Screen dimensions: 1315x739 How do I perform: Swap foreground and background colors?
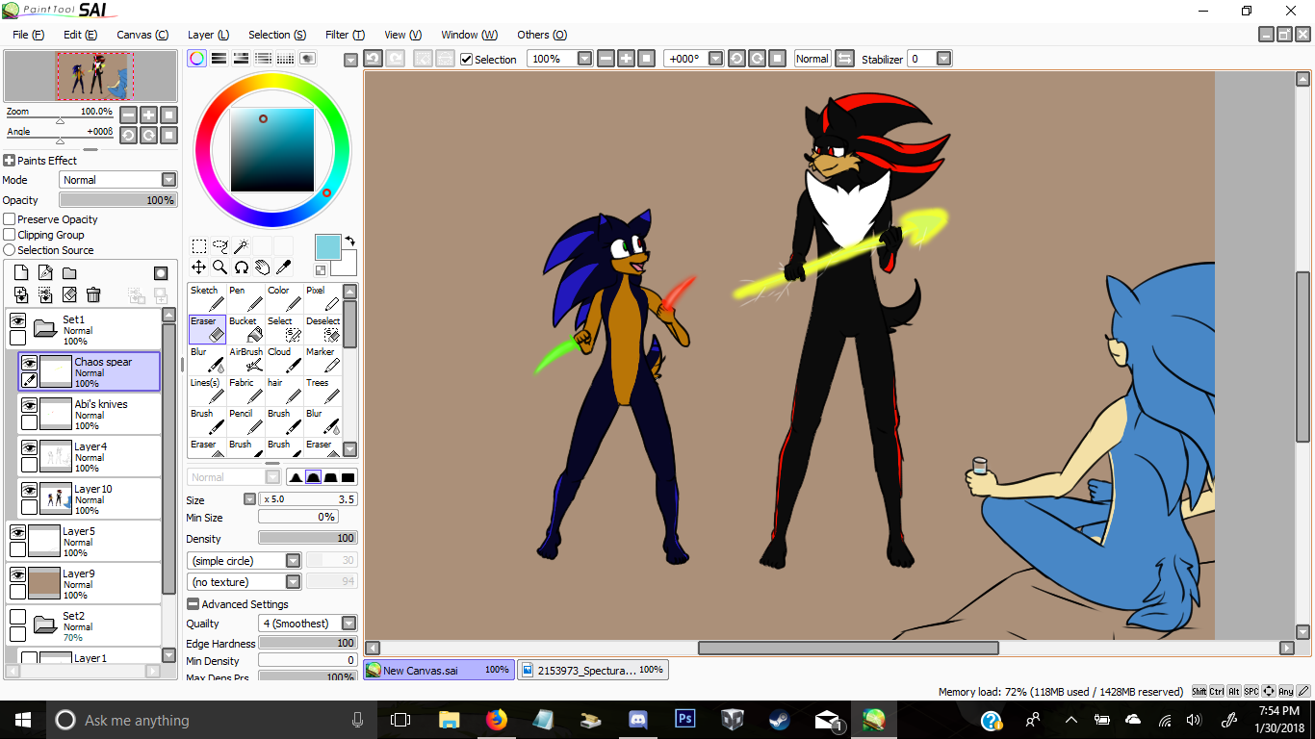[x=349, y=241]
